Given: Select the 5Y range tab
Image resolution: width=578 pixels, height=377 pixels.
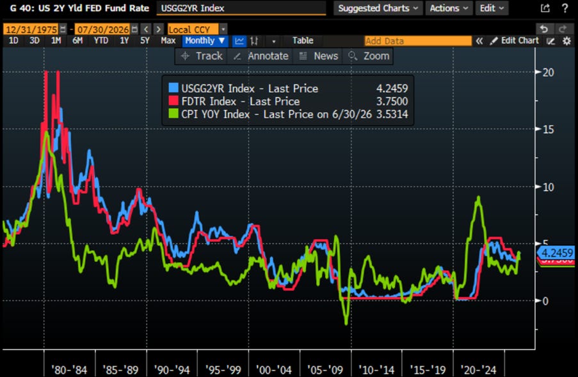Looking at the screenshot, I should 145,40.
